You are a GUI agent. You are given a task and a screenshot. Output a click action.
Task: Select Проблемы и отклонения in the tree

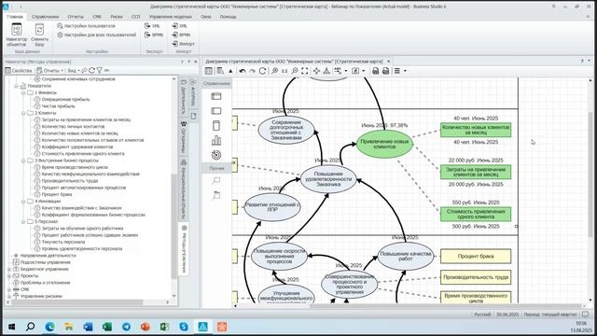point(45,283)
